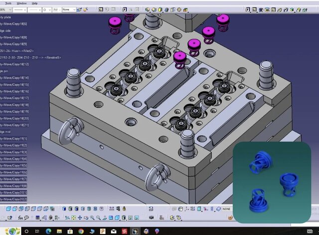Click the Help menu
The height and width of the screenshot is (235, 319).
(x=34, y=3)
